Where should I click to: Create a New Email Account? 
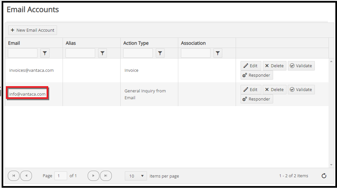32,30
